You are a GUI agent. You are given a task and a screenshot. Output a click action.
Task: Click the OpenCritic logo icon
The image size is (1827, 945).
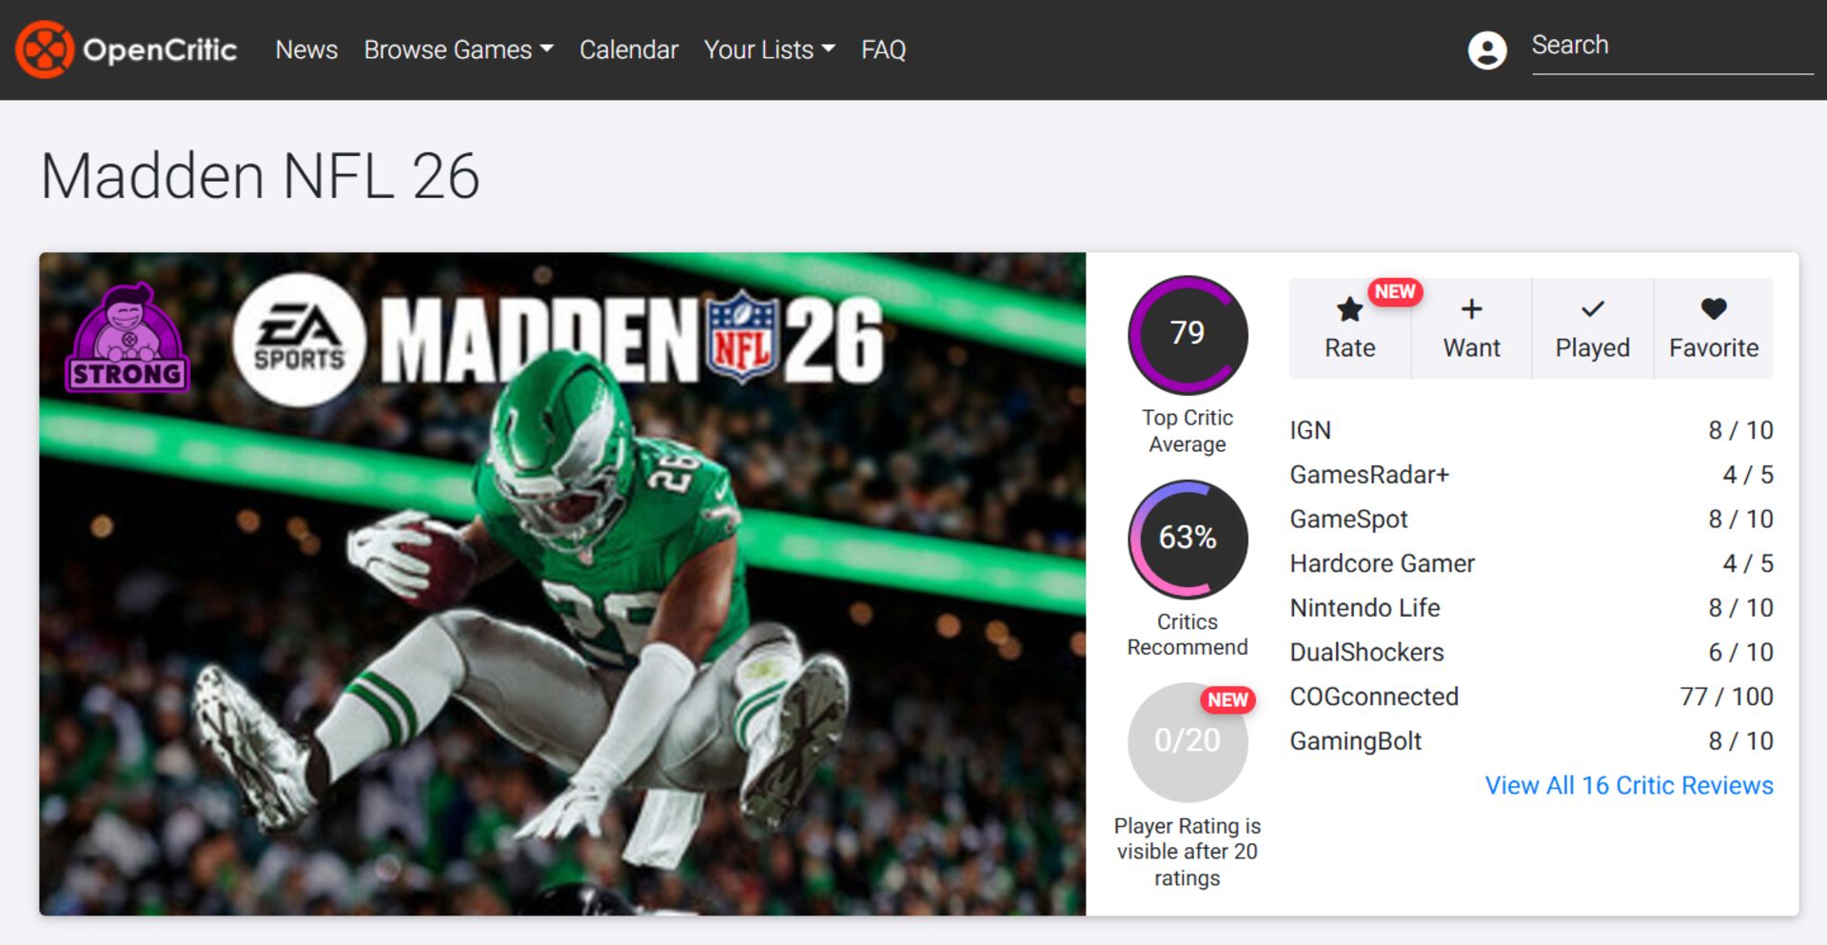tap(44, 49)
